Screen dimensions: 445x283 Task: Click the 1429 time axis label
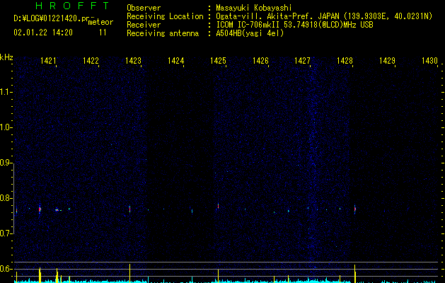[387, 60]
